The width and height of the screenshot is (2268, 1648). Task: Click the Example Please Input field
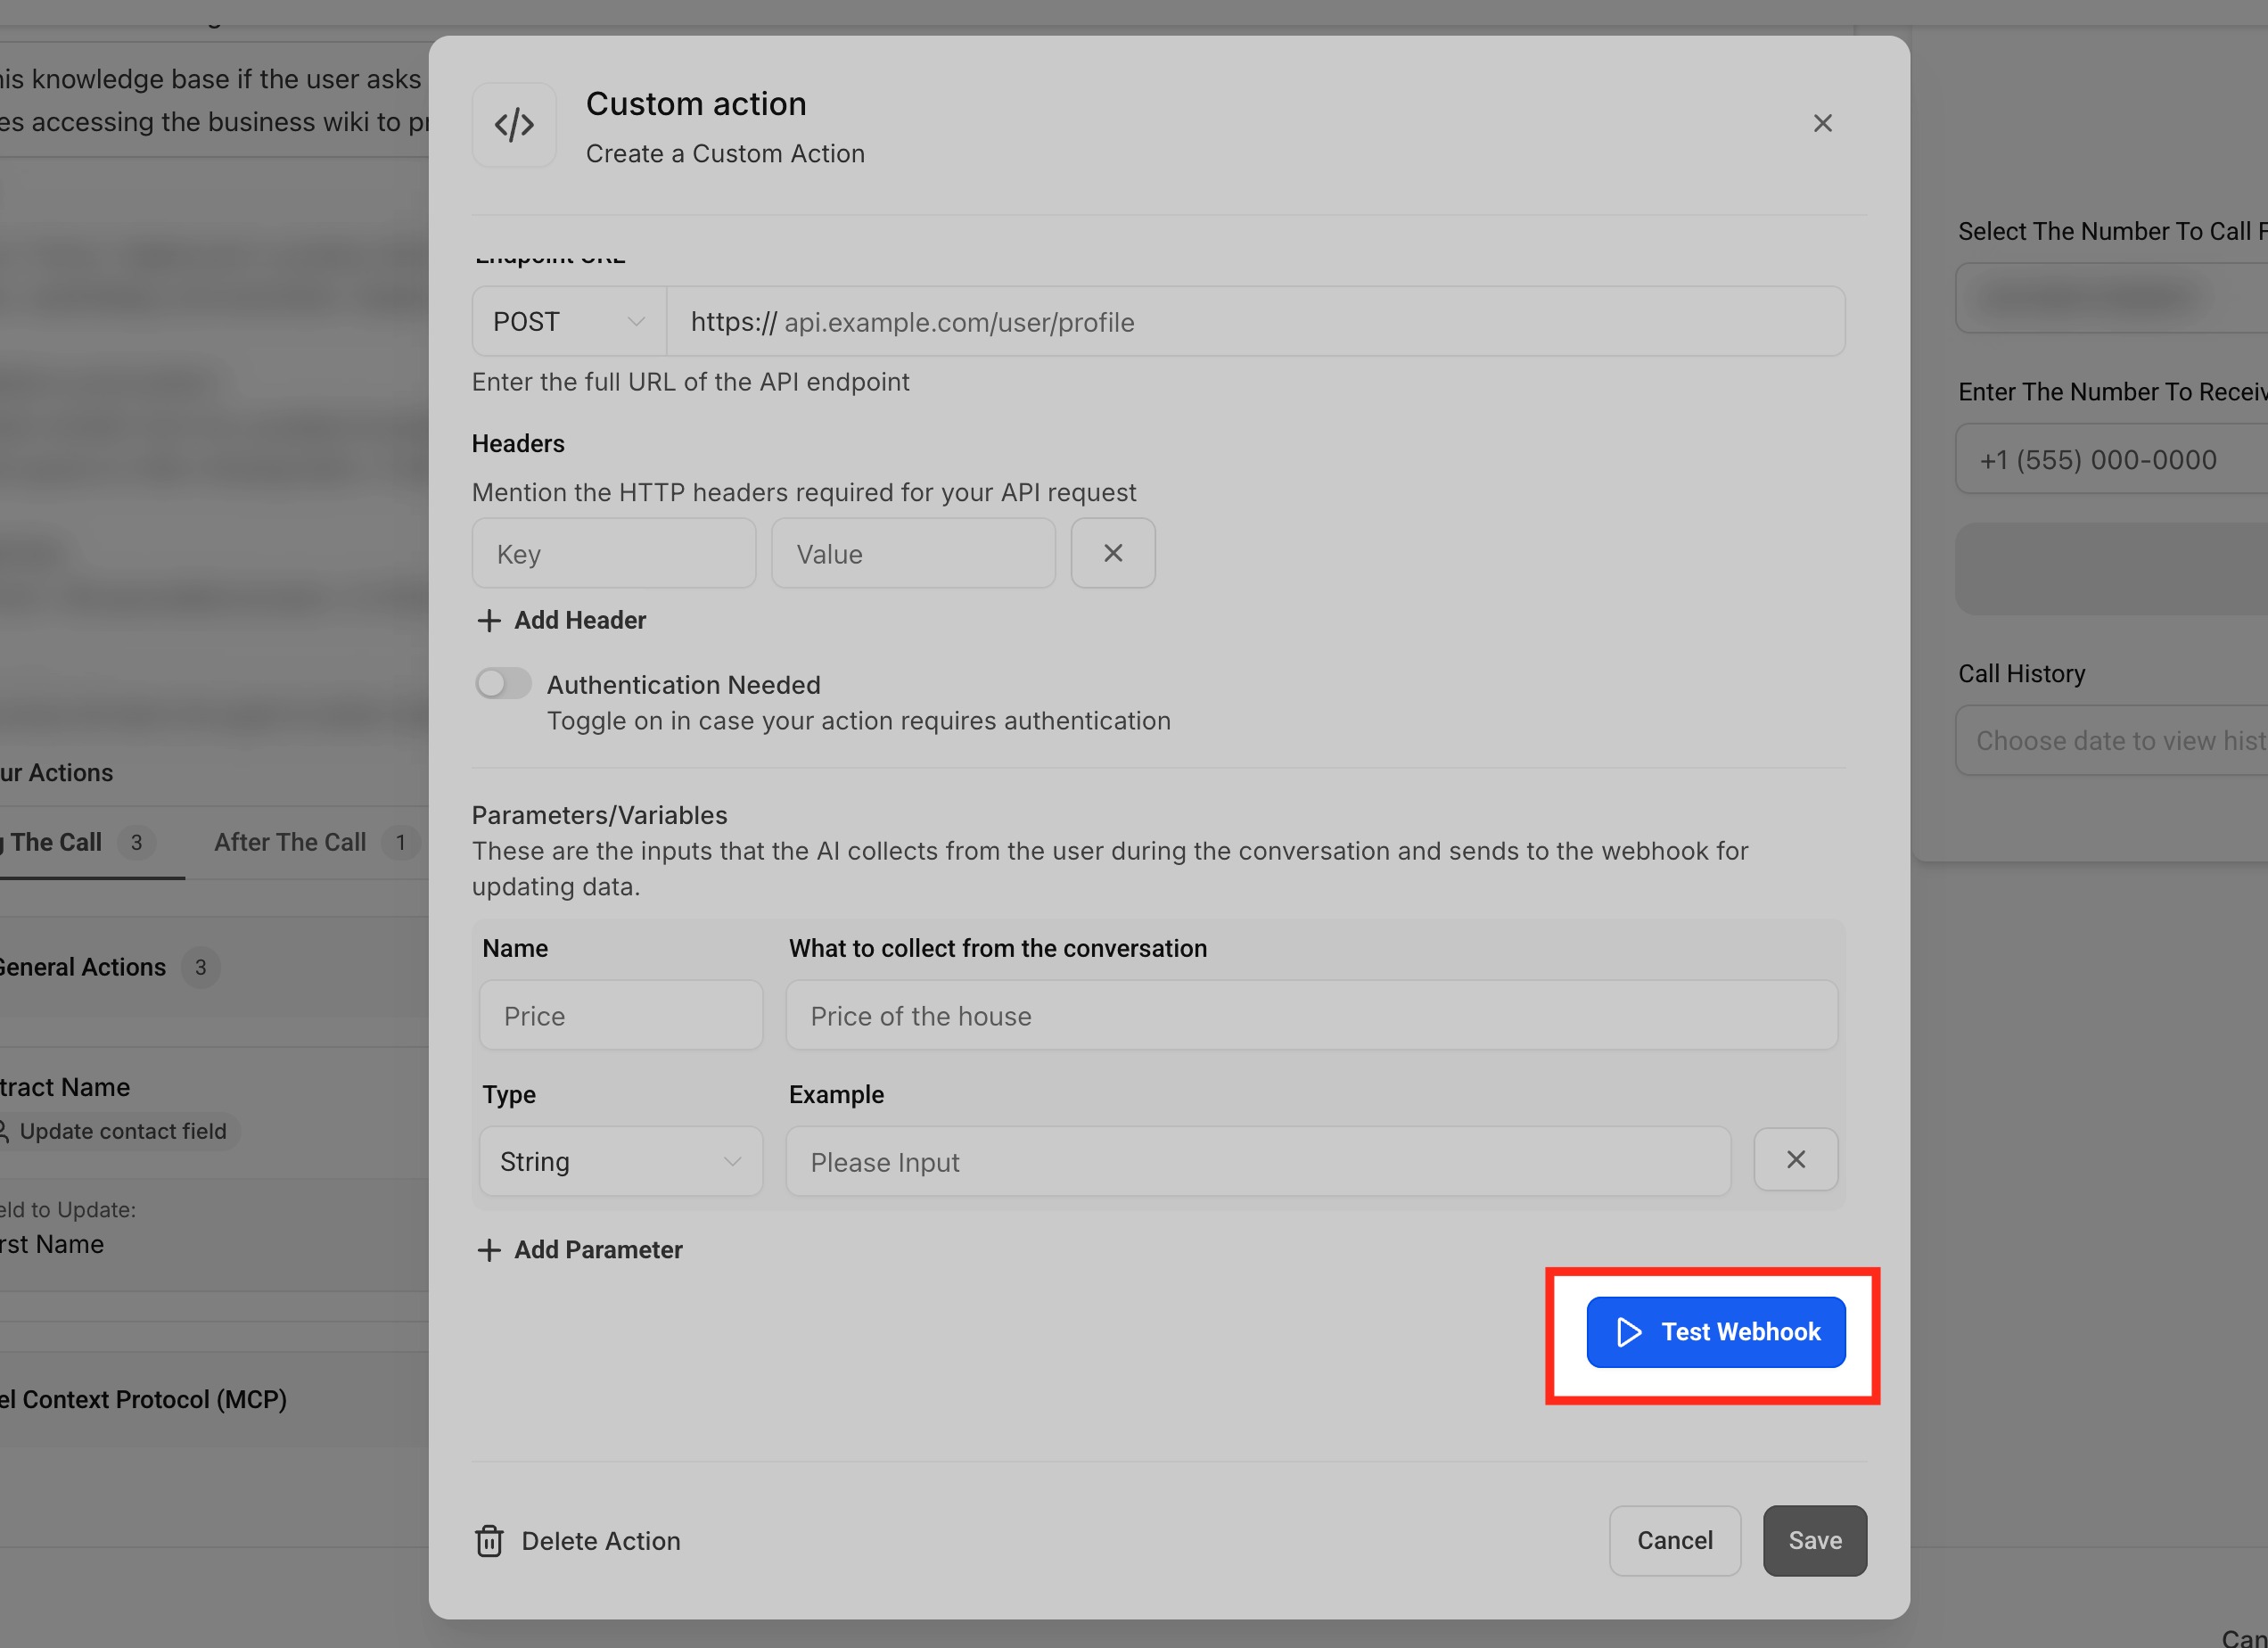click(x=1257, y=1162)
